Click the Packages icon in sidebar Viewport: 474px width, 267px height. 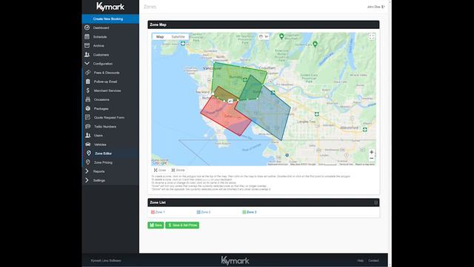tap(87, 108)
